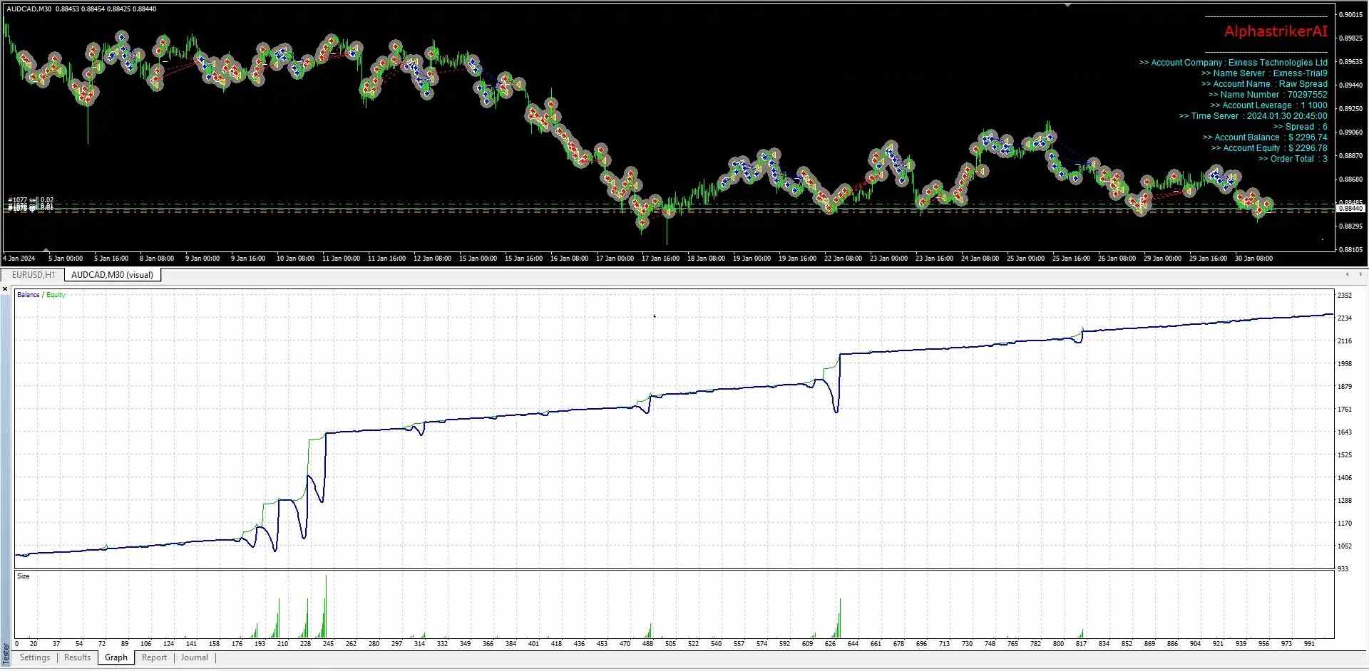1369x671 pixels.
Task: Switch to the EURUSD,H1 chart tab
Action: (x=33, y=275)
